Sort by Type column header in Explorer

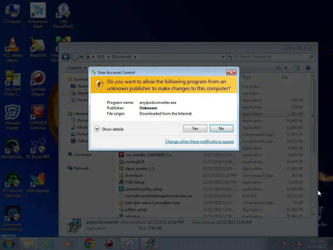(246, 77)
